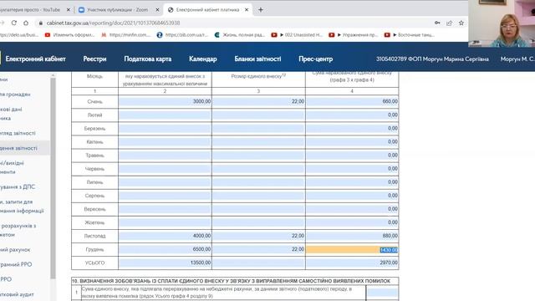The width and height of the screenshot is (535, 301).
Task: Bookmark this page with the star icon
Action: (x=461, y=23)
